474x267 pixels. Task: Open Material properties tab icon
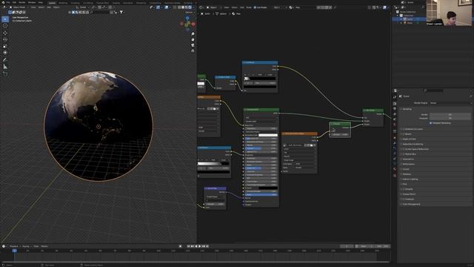(395, 169)
